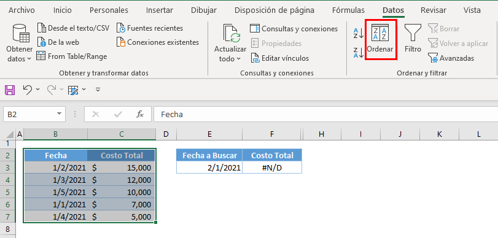Select column C header
This screenshot has width=498, height=238.
pos(122,134)
